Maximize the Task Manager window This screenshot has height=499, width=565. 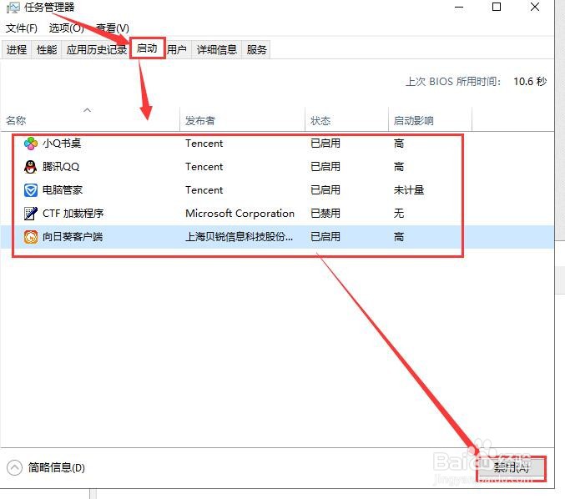[497, 8]
